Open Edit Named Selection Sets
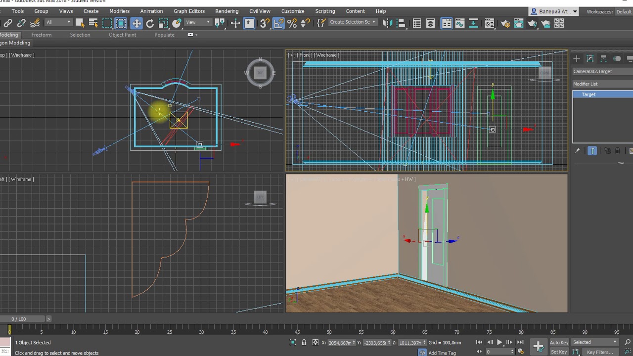Image resolution: width=633 pixels, height=356 pixels. point(321,23)
